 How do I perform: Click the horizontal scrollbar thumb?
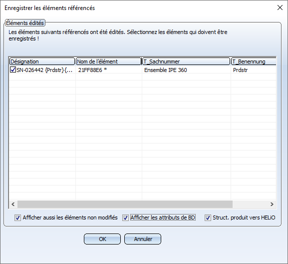pyautogui.click(x=125, y=204)
